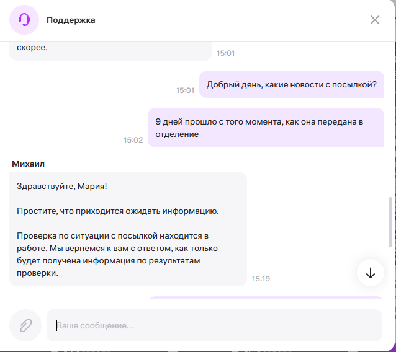This screenshot has height=352, width=396.
Task: Select message "Добрый день, какие новости с посылкой?"
Action: [x=291, y=85]
